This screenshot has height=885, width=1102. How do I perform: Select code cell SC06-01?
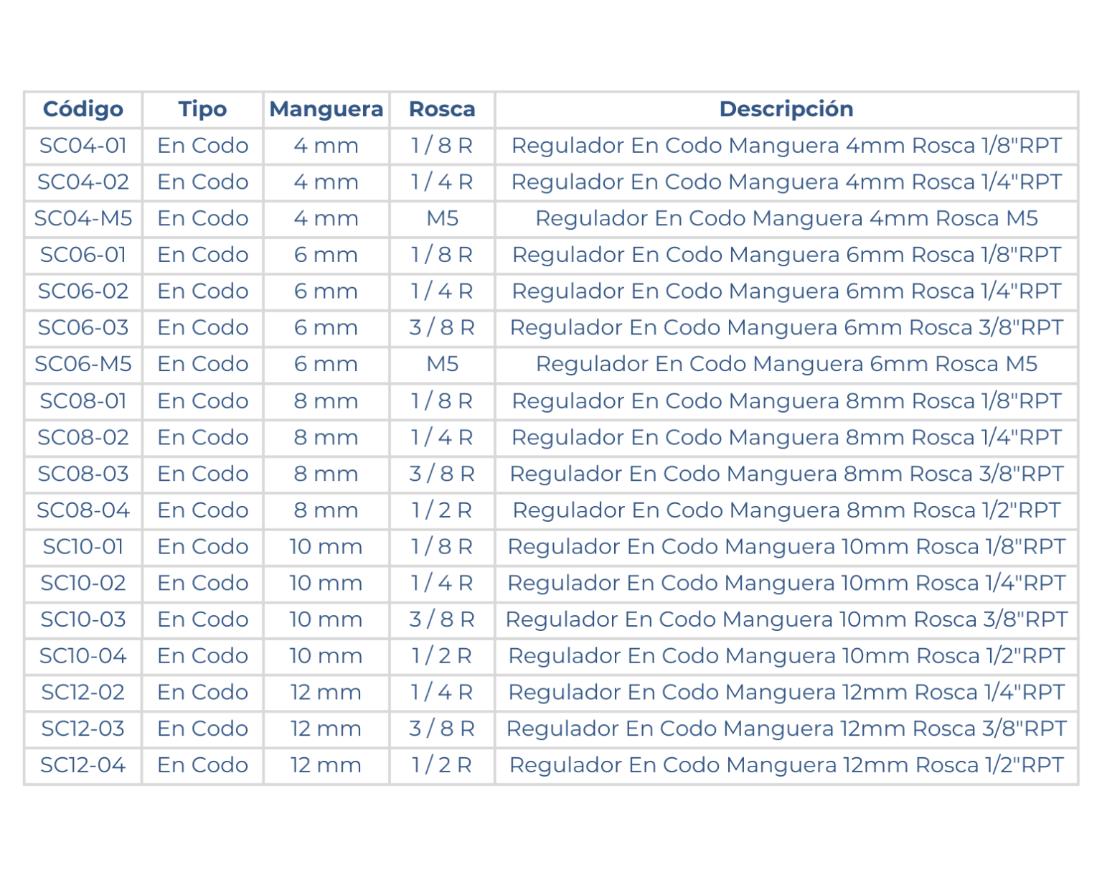(83, 255)
